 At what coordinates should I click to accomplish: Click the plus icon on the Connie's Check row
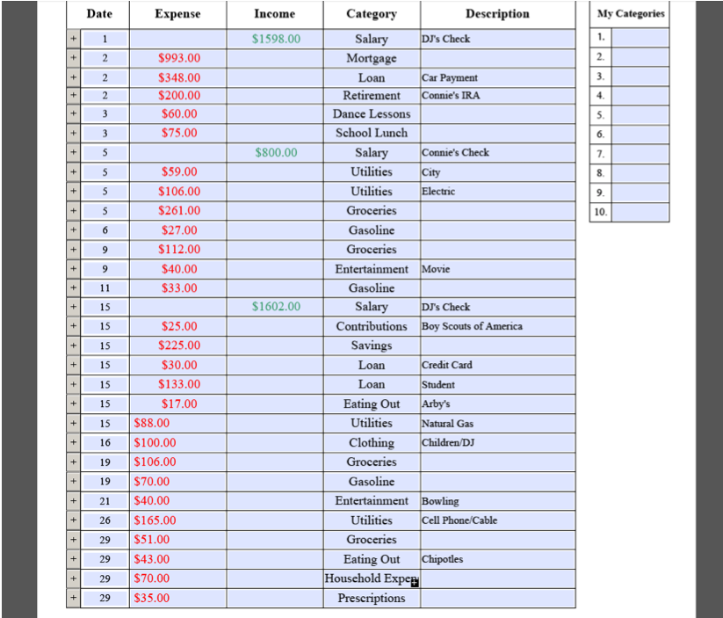[x=73, y=153]
